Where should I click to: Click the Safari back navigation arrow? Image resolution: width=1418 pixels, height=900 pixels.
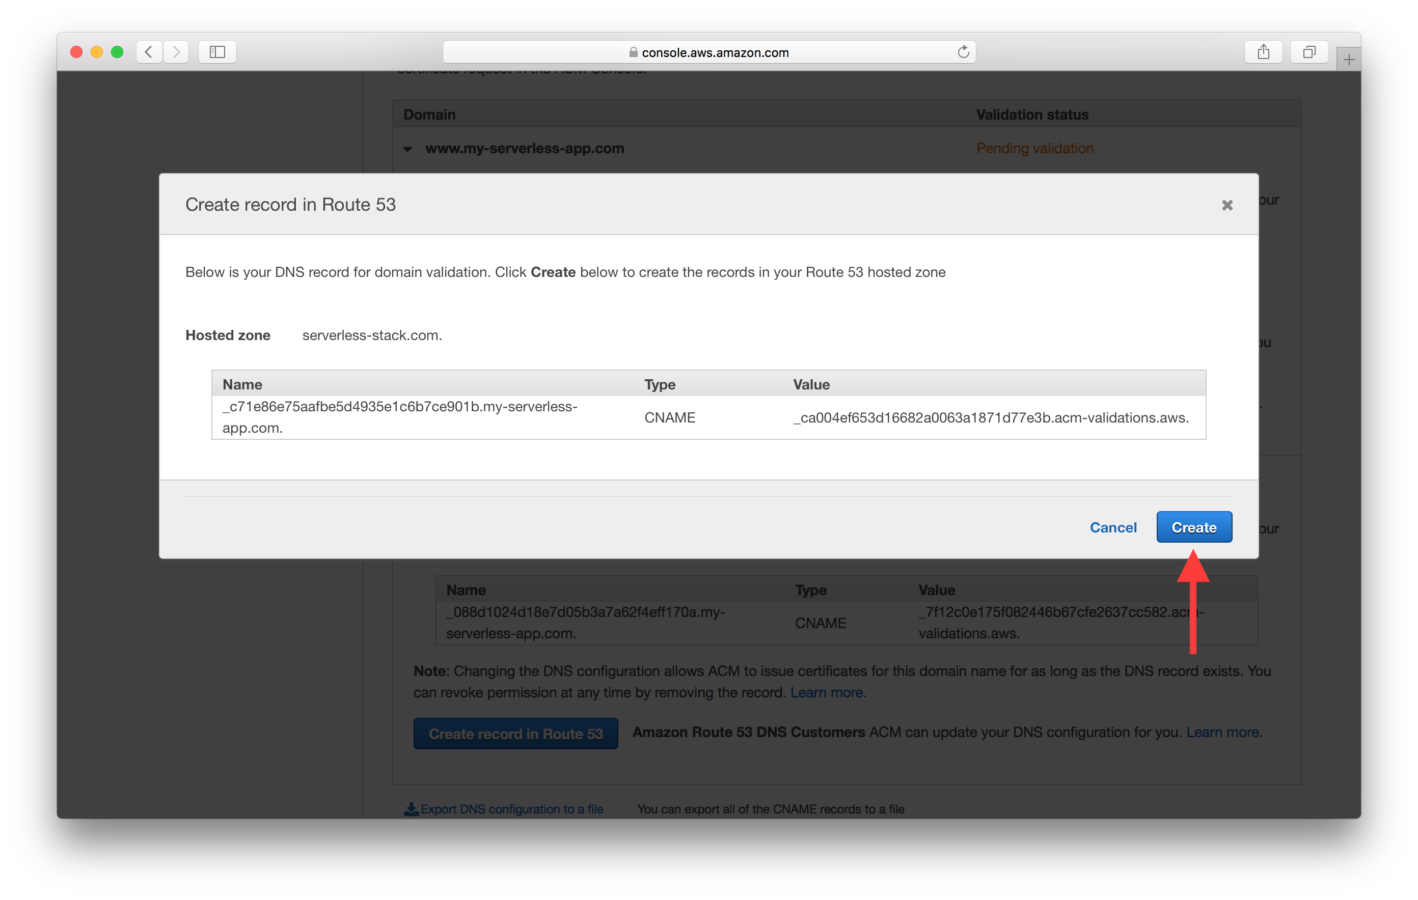[149, 52]
